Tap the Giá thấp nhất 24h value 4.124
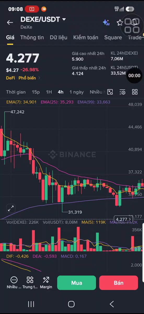The width and height of the screenshot is (144, 314). pyautogui.click(x=78, y=74)
